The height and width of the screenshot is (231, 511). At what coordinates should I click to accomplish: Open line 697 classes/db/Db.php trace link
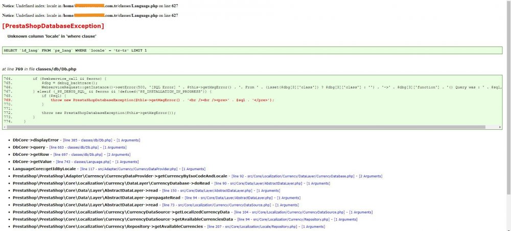pos(78,154)
